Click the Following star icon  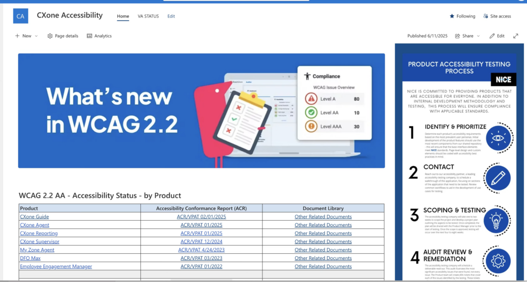click(x=452, y=16)
